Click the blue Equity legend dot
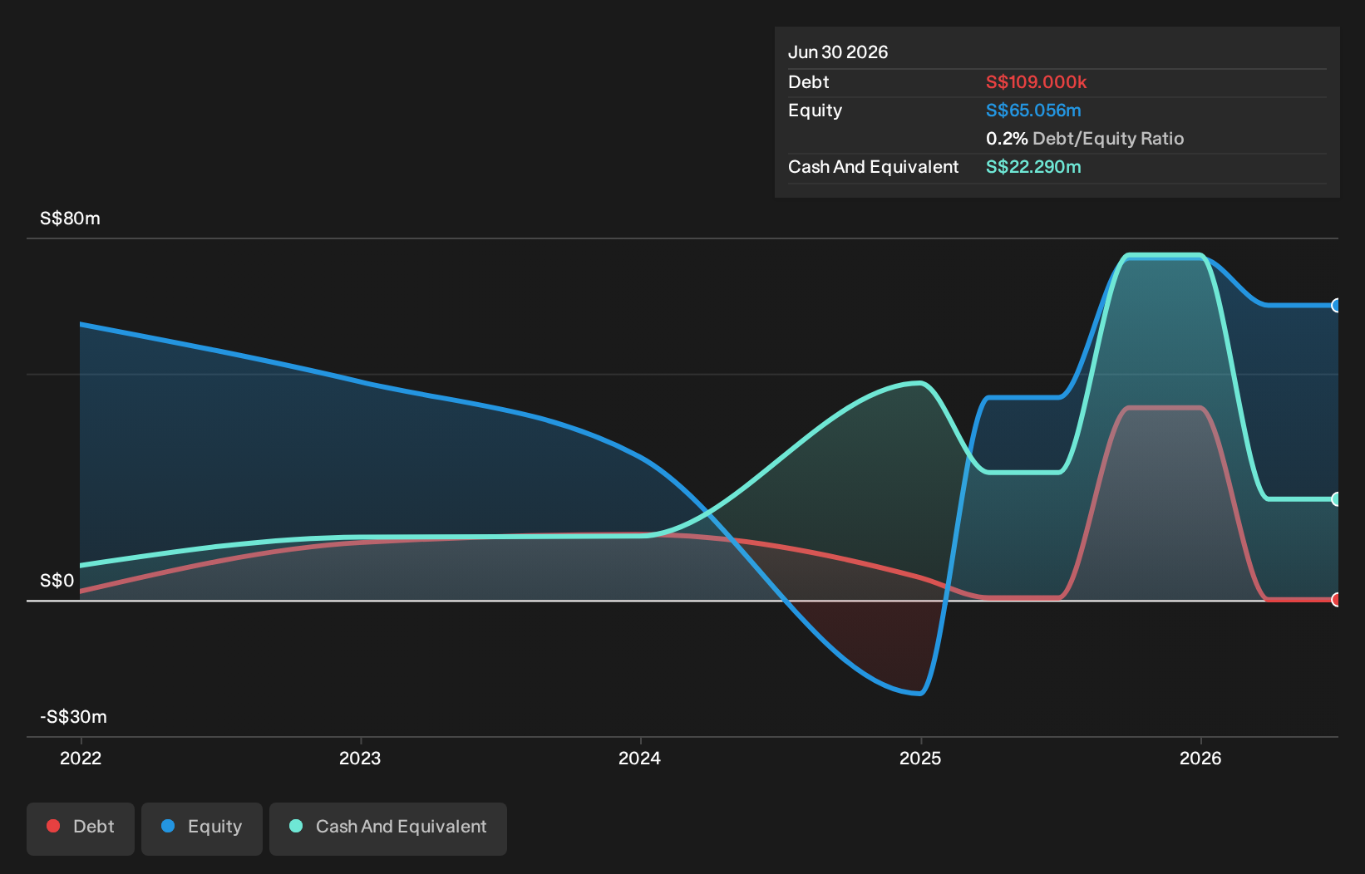Screen dimensions: 1365x874 point(168,826)
